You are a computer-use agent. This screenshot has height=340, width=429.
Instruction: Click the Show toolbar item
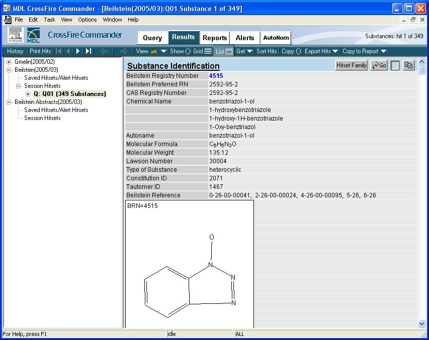[180, 51]
